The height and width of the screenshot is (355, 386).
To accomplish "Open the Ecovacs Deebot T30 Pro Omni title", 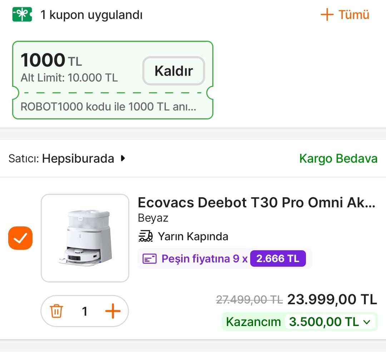I will [256, 203].
